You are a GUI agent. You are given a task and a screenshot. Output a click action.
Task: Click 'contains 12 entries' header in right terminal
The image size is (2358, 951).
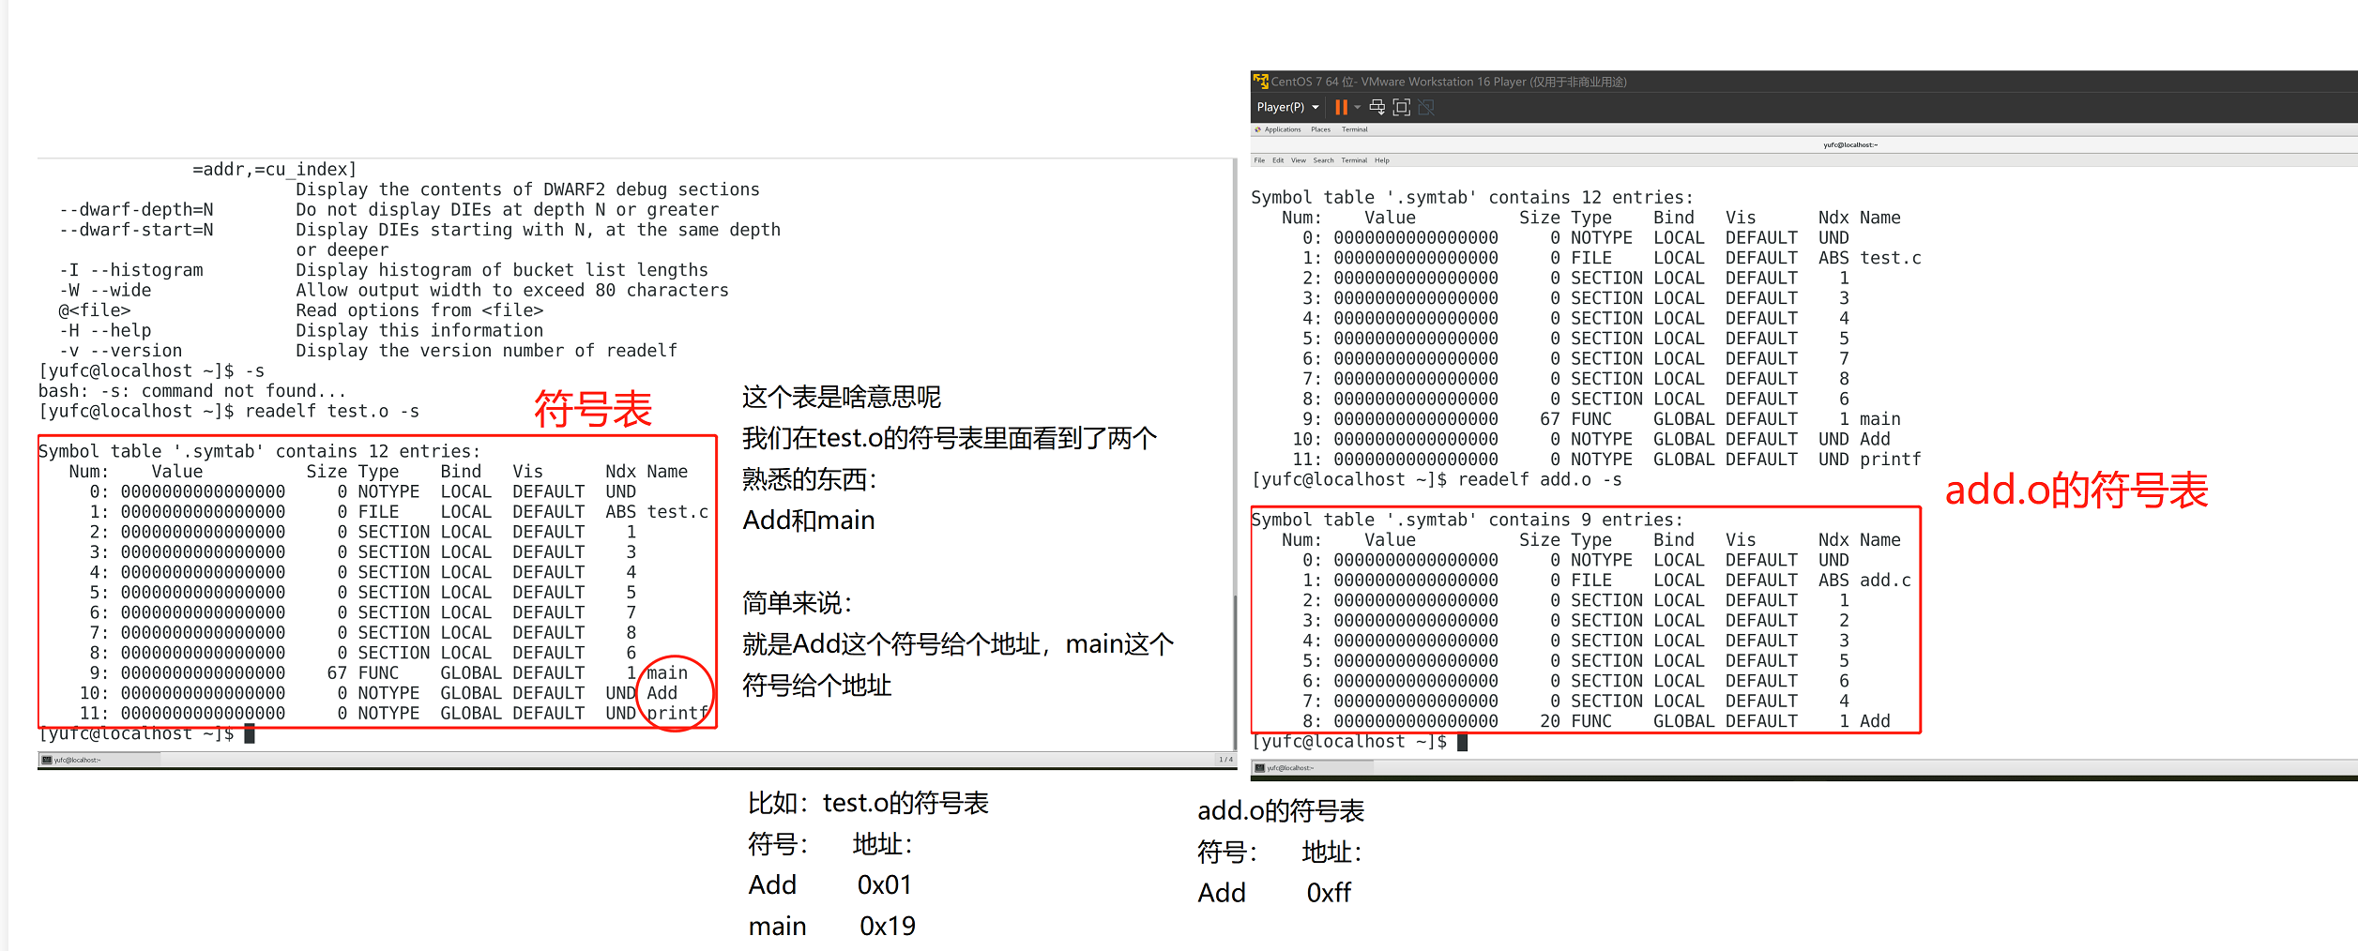pyautogui.click(x=1590, y=198)
